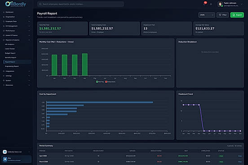
Task: Collapse the Reports & Analytics chevron
Action: [x=29, y=40]
